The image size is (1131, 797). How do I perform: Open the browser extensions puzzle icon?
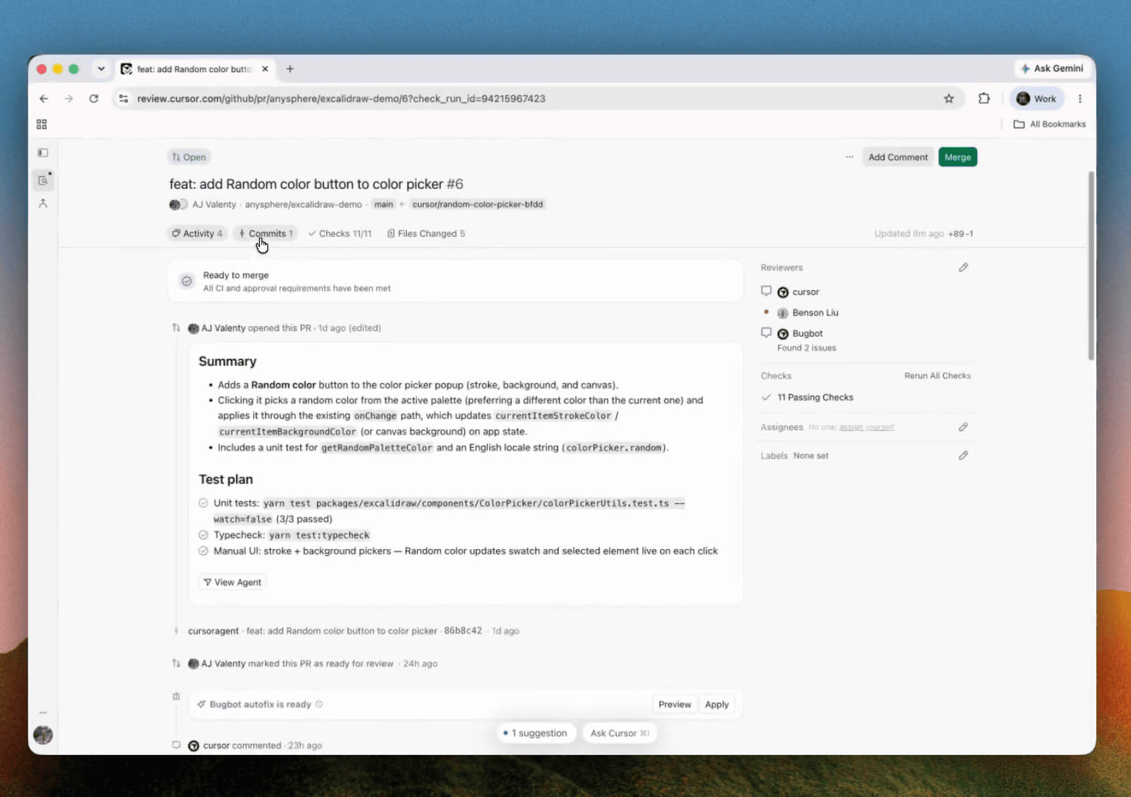coord(984,98)
